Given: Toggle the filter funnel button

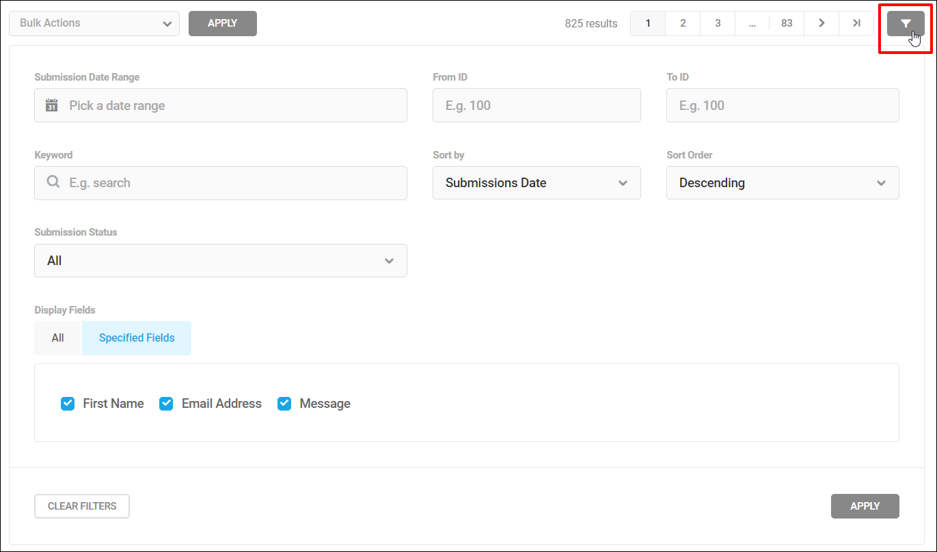Looking at the screenshot, I should 906,23.
